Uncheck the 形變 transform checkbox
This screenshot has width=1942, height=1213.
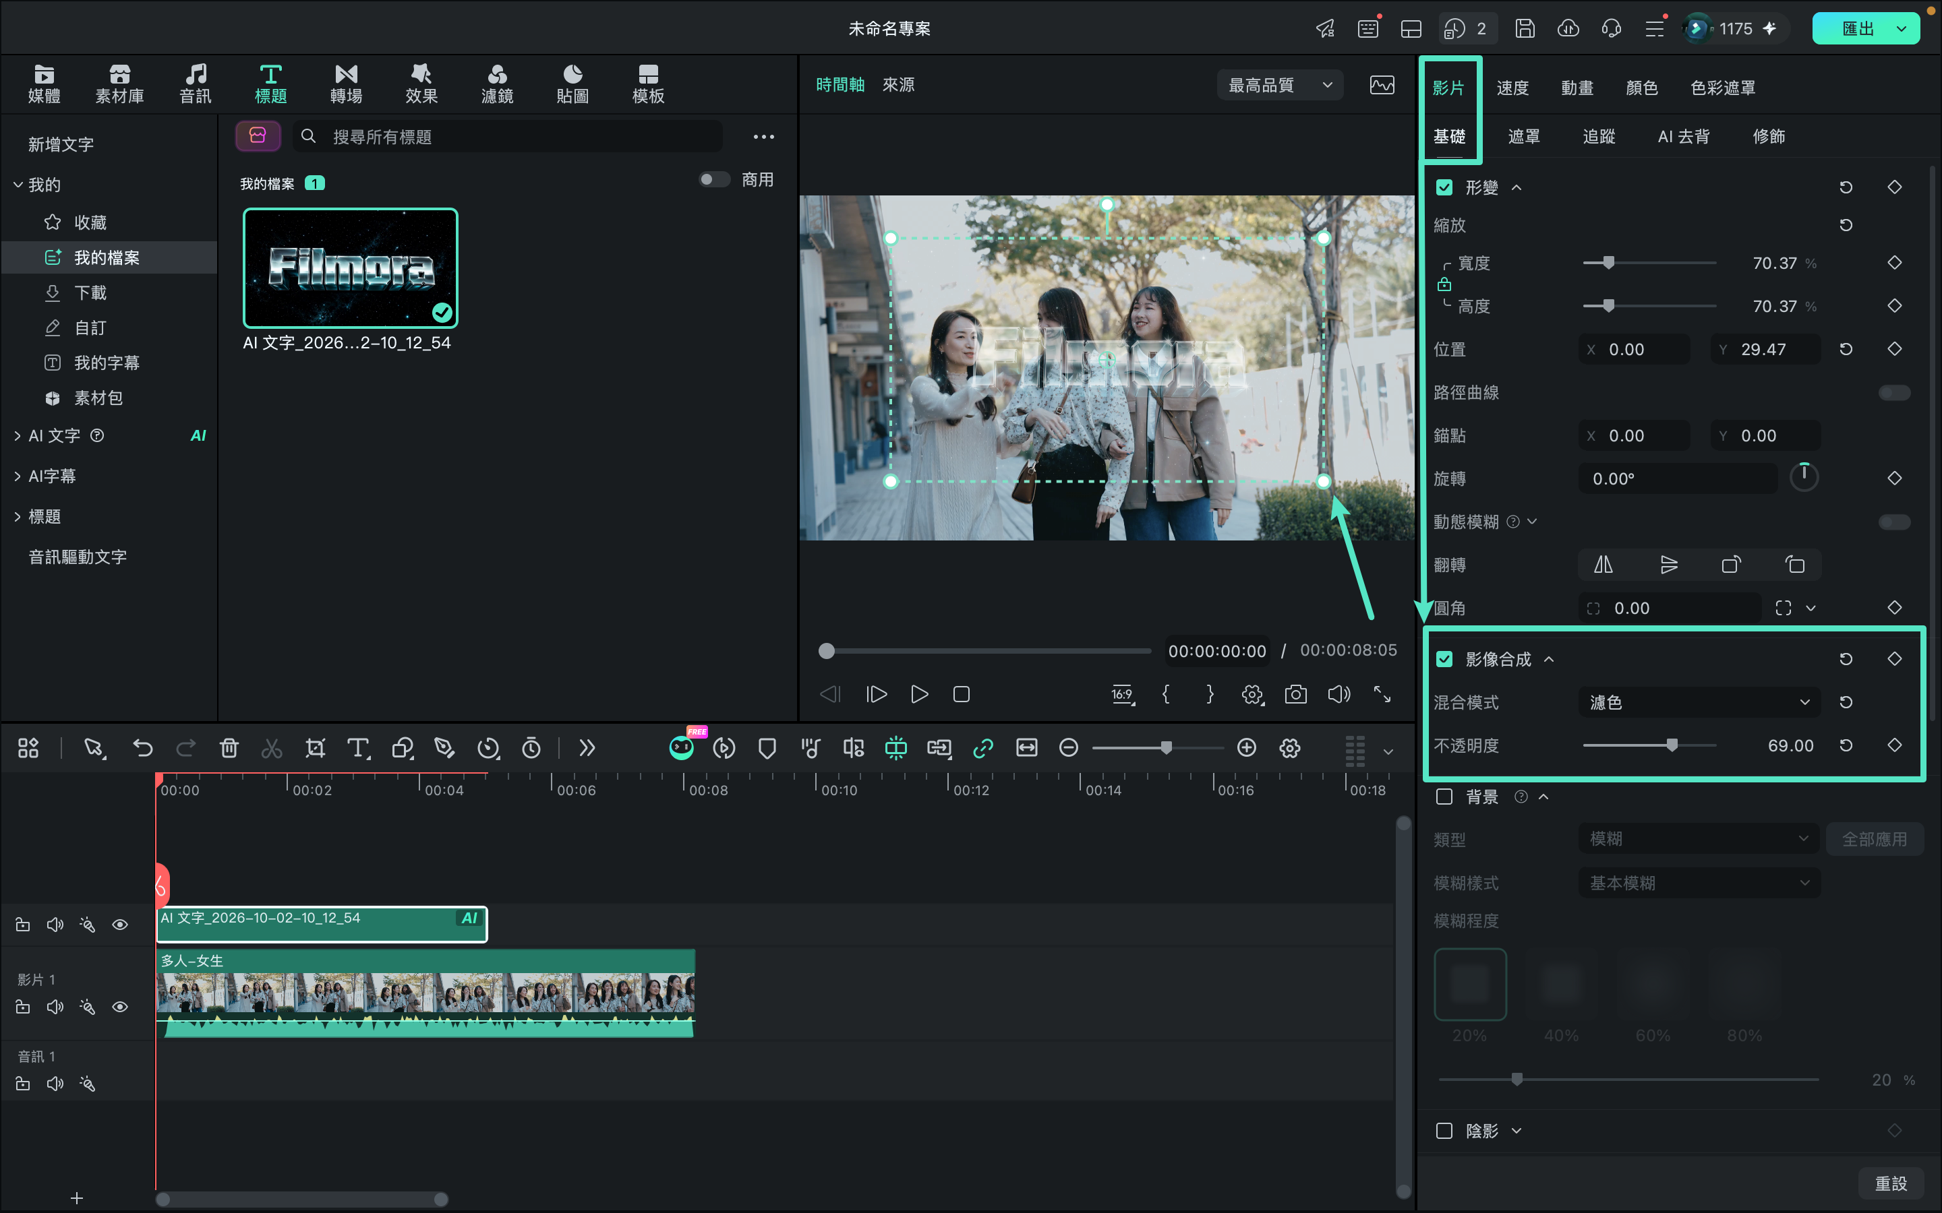coord(1444,187)
